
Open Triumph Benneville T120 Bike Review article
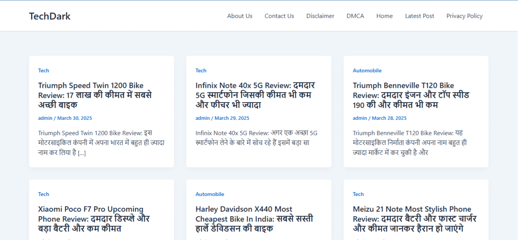(x=411, y=95)
